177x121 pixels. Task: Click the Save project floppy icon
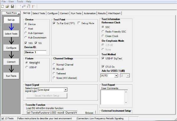click(12, 6)
